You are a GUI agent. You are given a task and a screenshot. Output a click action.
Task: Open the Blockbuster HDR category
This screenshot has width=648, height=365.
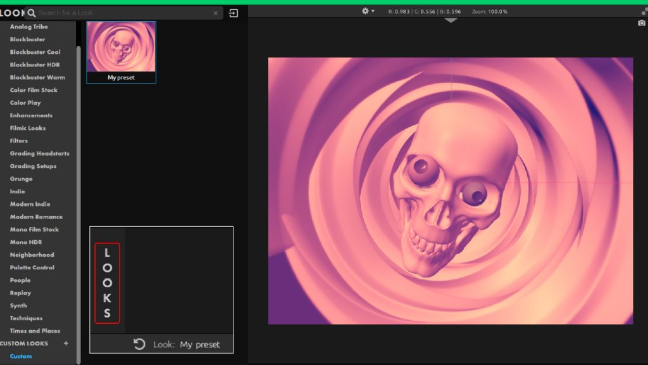pyautogui.click(x=36, y=65)
